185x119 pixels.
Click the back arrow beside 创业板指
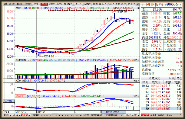coord(143,5)
